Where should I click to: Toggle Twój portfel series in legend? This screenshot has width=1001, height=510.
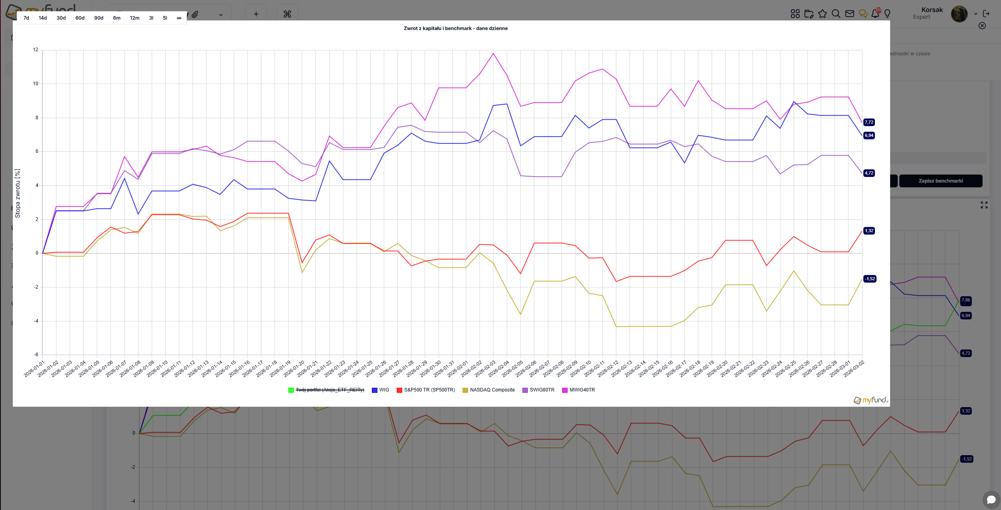tap(329, 390)
